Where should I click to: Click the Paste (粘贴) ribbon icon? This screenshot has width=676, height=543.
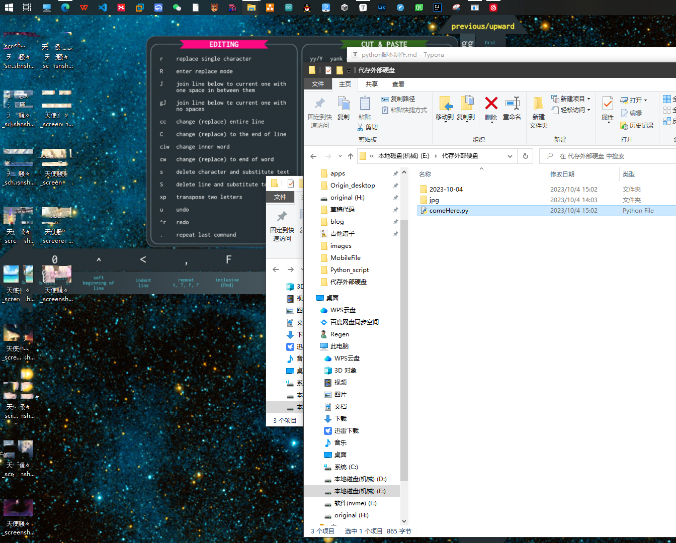pyautogui.click(x=365, y=108)
